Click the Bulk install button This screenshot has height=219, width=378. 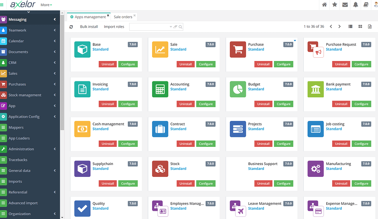pyautogui.click(x=89, y=27)
